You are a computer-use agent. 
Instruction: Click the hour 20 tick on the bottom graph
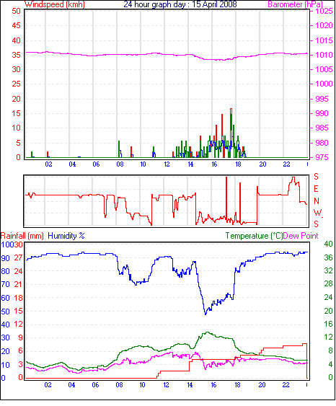click(262, 385)
